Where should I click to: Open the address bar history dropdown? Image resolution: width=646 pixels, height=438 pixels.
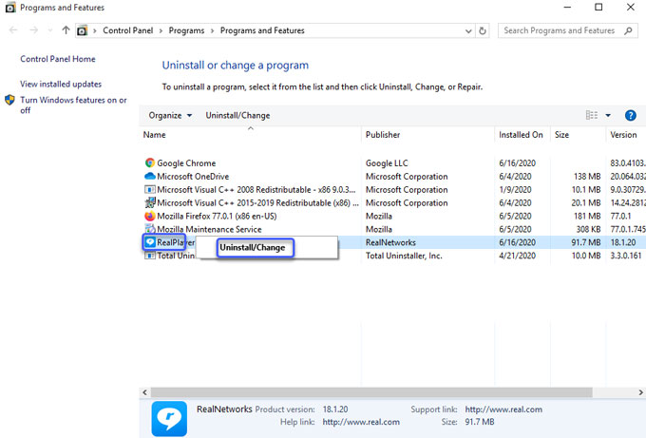tap(468, 31)
